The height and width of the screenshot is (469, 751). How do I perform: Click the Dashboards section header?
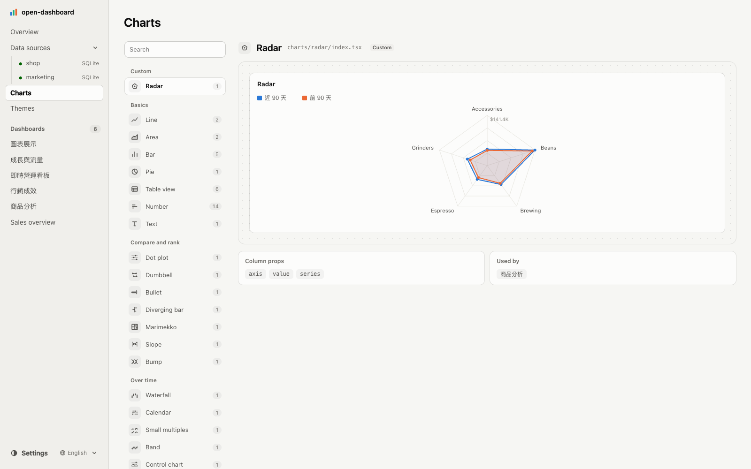click(28, 129)
